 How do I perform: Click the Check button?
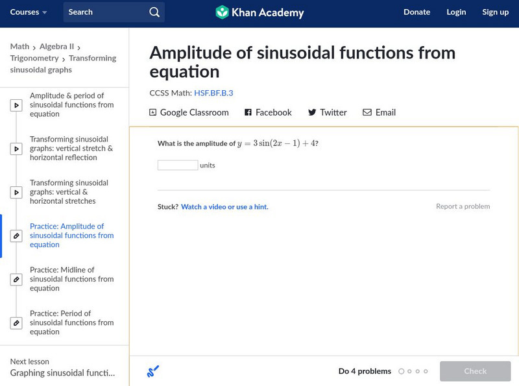click(x=475, y=371)
